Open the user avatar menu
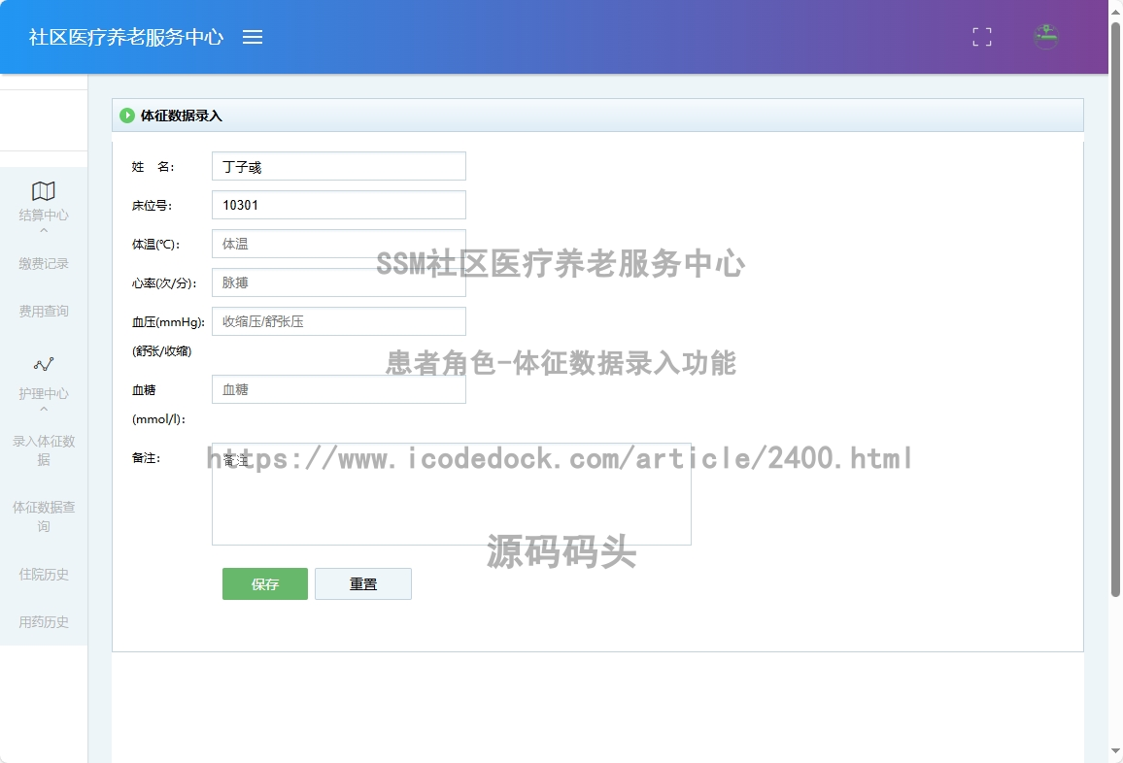The image size is (1123, 763). 1045,37
